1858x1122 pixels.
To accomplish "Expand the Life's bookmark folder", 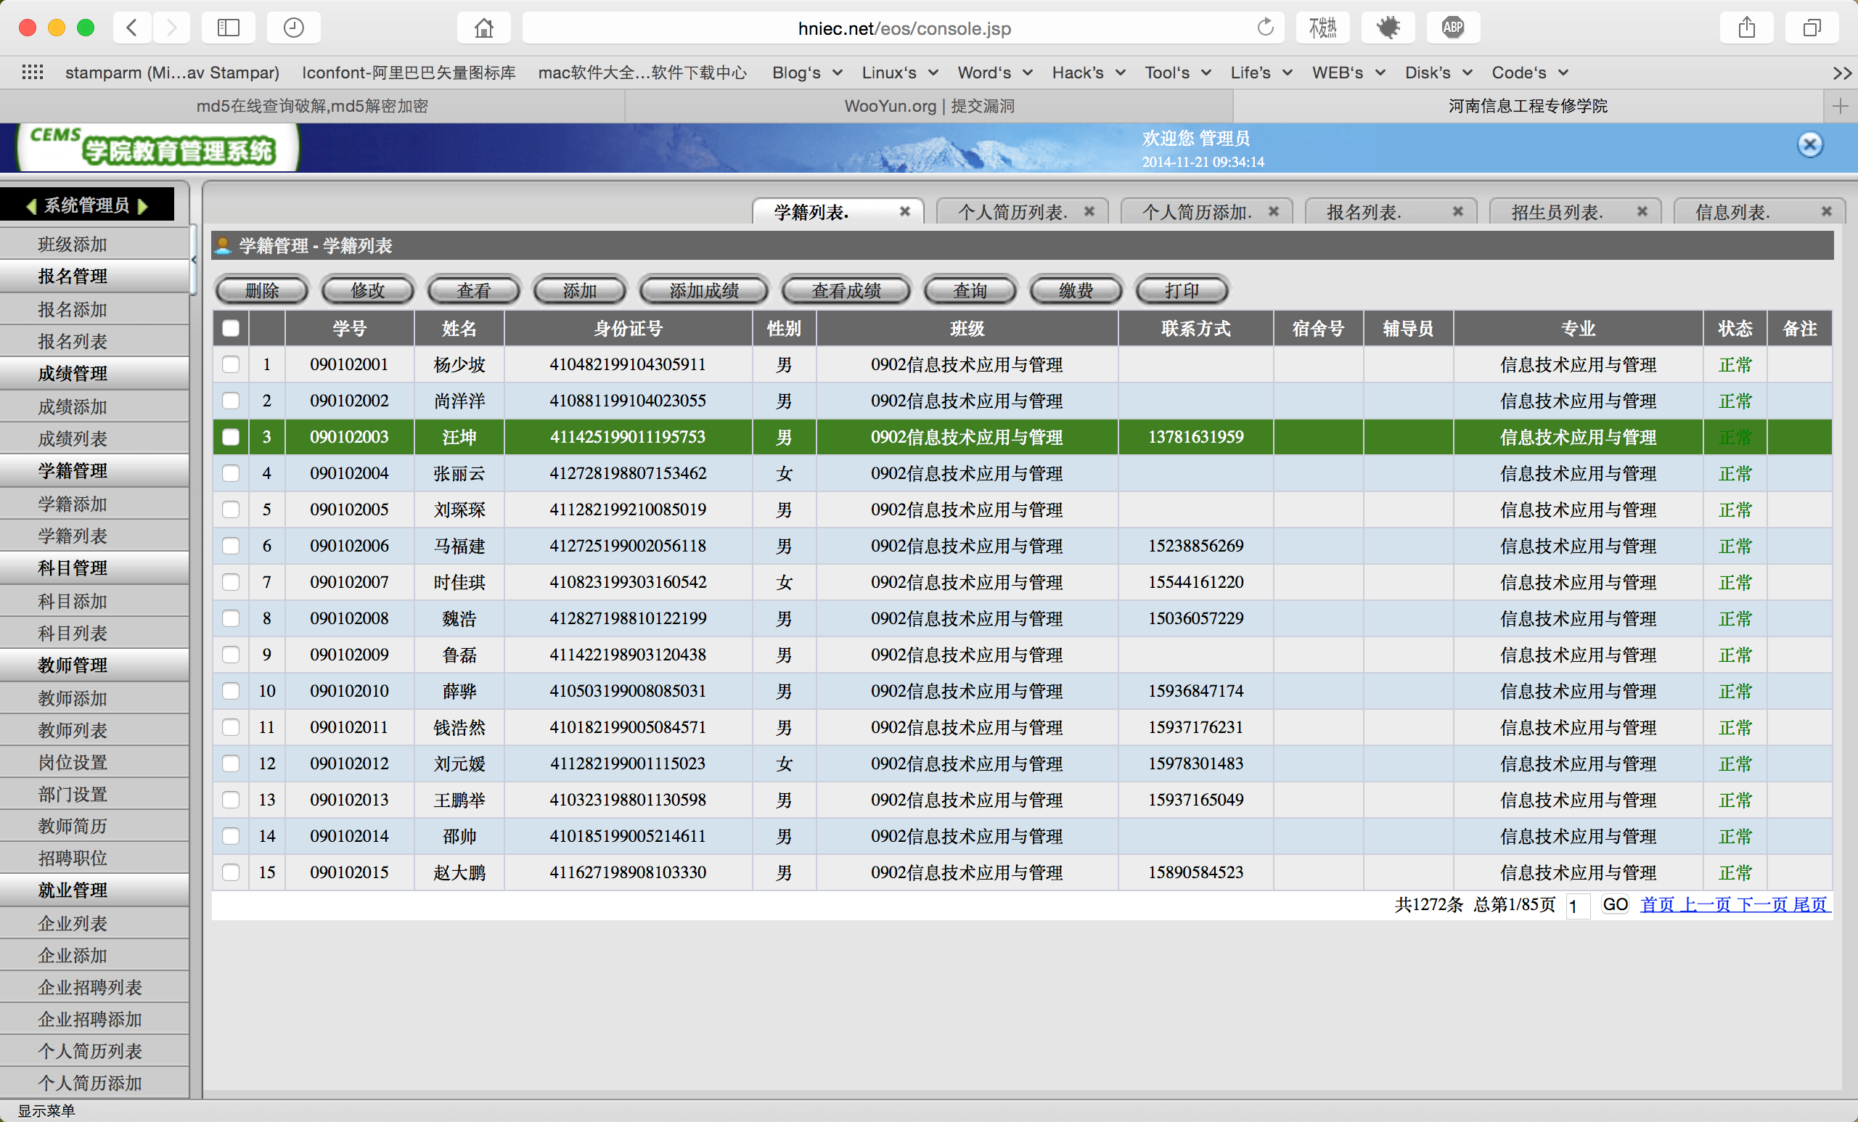I will click(1261, 73).
